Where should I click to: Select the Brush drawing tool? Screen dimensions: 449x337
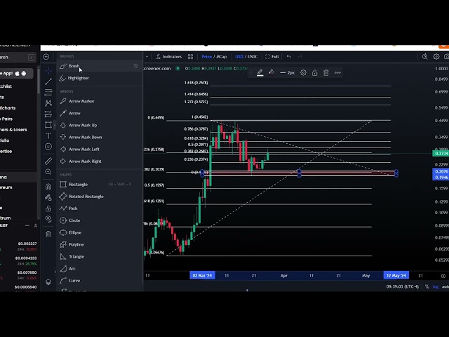coord(74,66)
